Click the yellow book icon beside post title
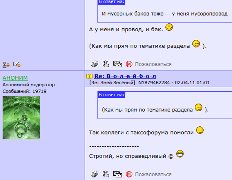Image resolution: width=232 pixels, height=180 pixels. click(89, 76)
